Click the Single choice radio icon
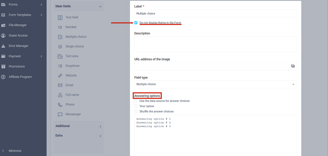 tap(60, 47)
